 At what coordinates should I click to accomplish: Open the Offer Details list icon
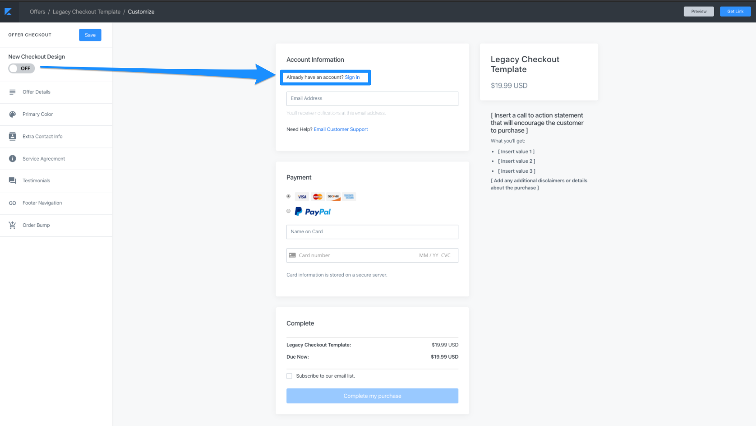coord(12,92)
